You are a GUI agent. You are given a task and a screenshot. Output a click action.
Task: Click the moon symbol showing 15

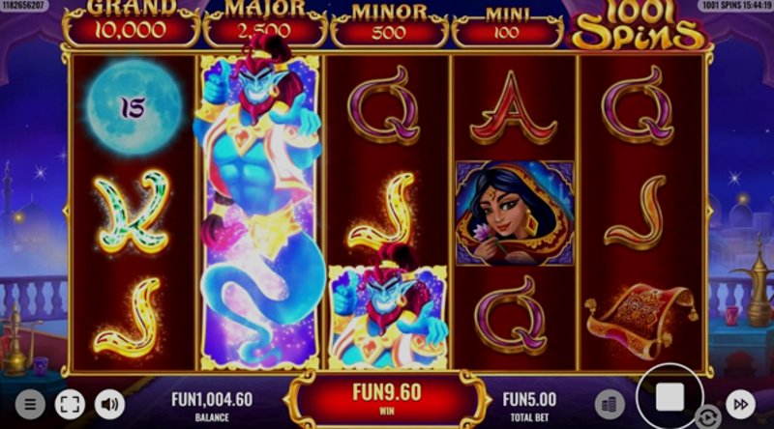[134, 107]
